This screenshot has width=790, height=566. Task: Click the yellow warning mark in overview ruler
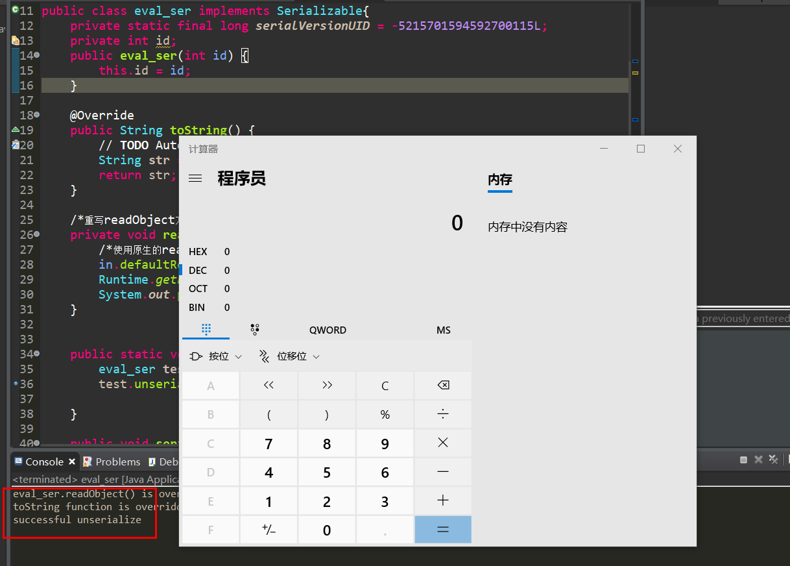(x=635, y=72)
